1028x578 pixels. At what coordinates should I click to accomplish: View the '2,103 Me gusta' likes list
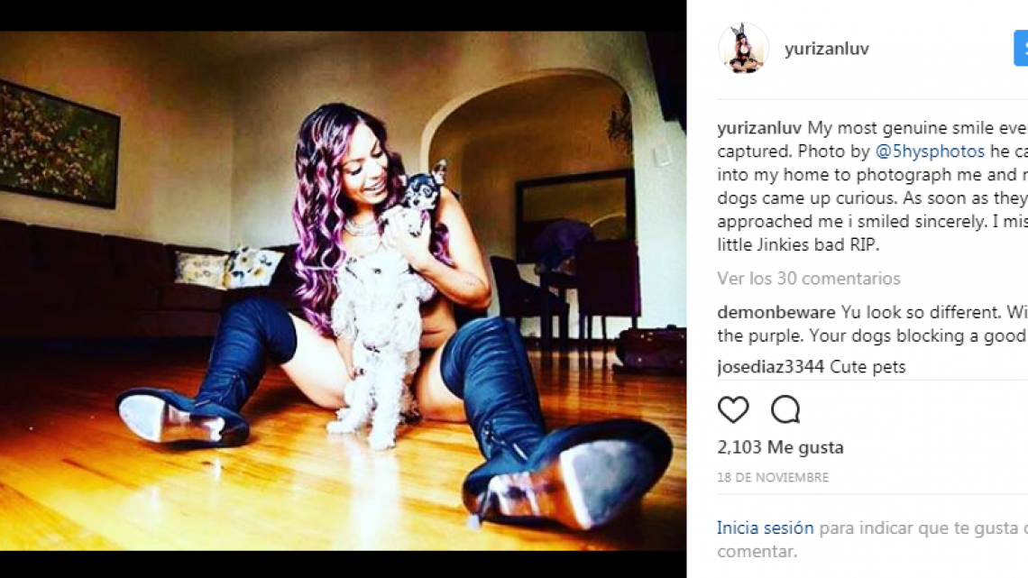(x=780, y=447)
